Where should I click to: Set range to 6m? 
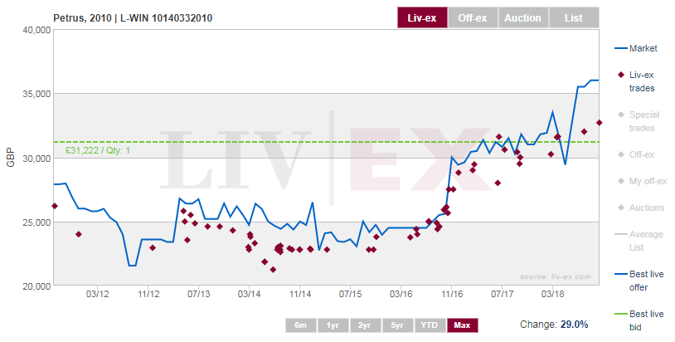pos(300,325)
